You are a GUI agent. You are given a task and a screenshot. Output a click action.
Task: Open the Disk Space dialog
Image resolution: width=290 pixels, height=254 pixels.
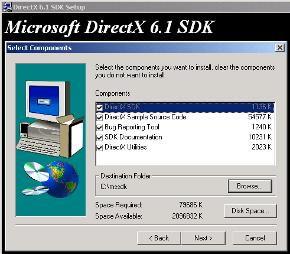250,211
